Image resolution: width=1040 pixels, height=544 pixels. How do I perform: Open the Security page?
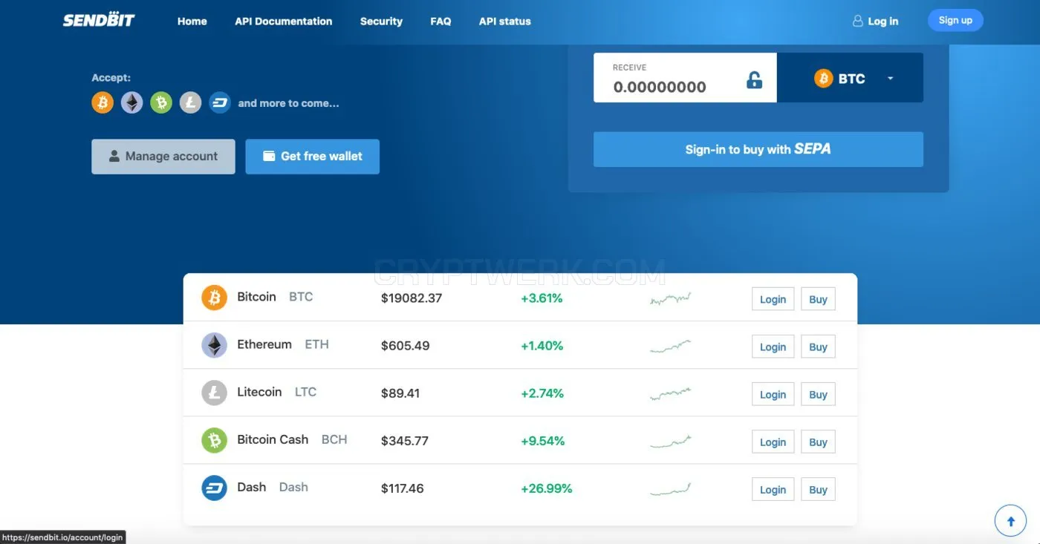381,21
